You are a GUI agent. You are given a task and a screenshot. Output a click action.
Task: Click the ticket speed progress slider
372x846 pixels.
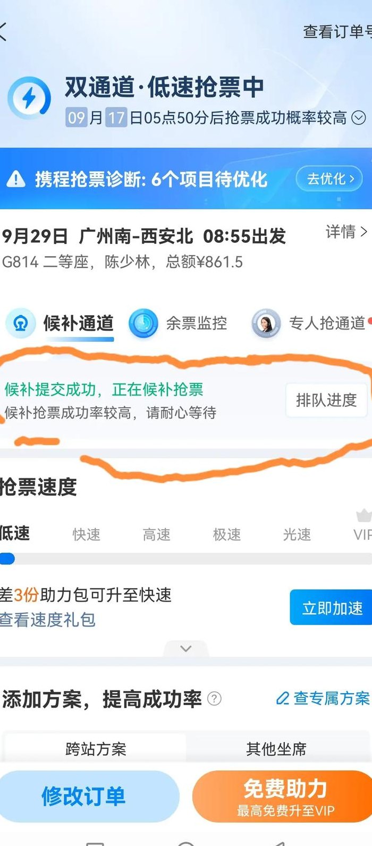point(186,559)
